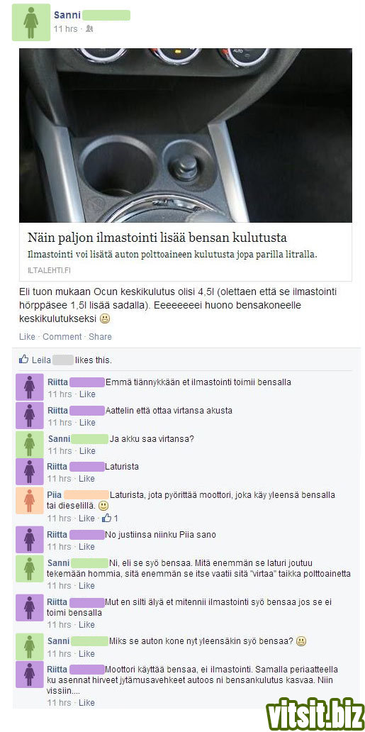Click Riitta's purple avatar on first comment
The height and width of the screenshot is (732, 365).
29,387
